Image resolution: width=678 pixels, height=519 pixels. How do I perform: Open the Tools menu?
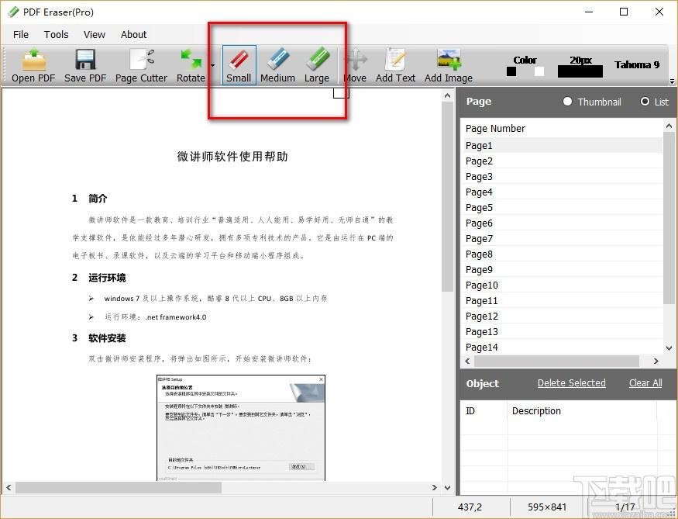point(57,35)
